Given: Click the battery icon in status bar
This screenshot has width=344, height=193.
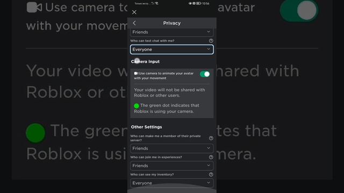Looking at the screenshot, I should [198, 4].
